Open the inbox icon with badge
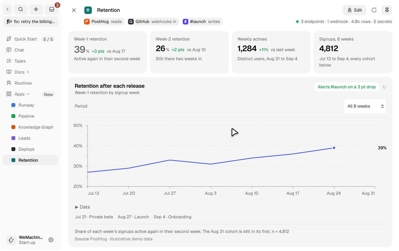Screen dimensions: 399x251 coord(52,9)
